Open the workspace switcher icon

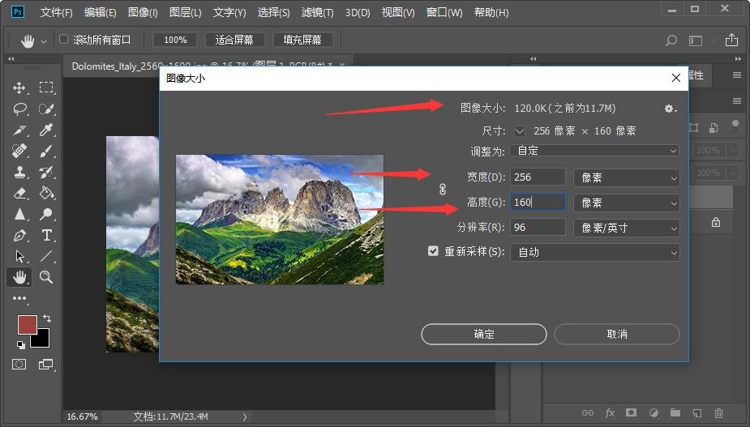coord(696,41)
